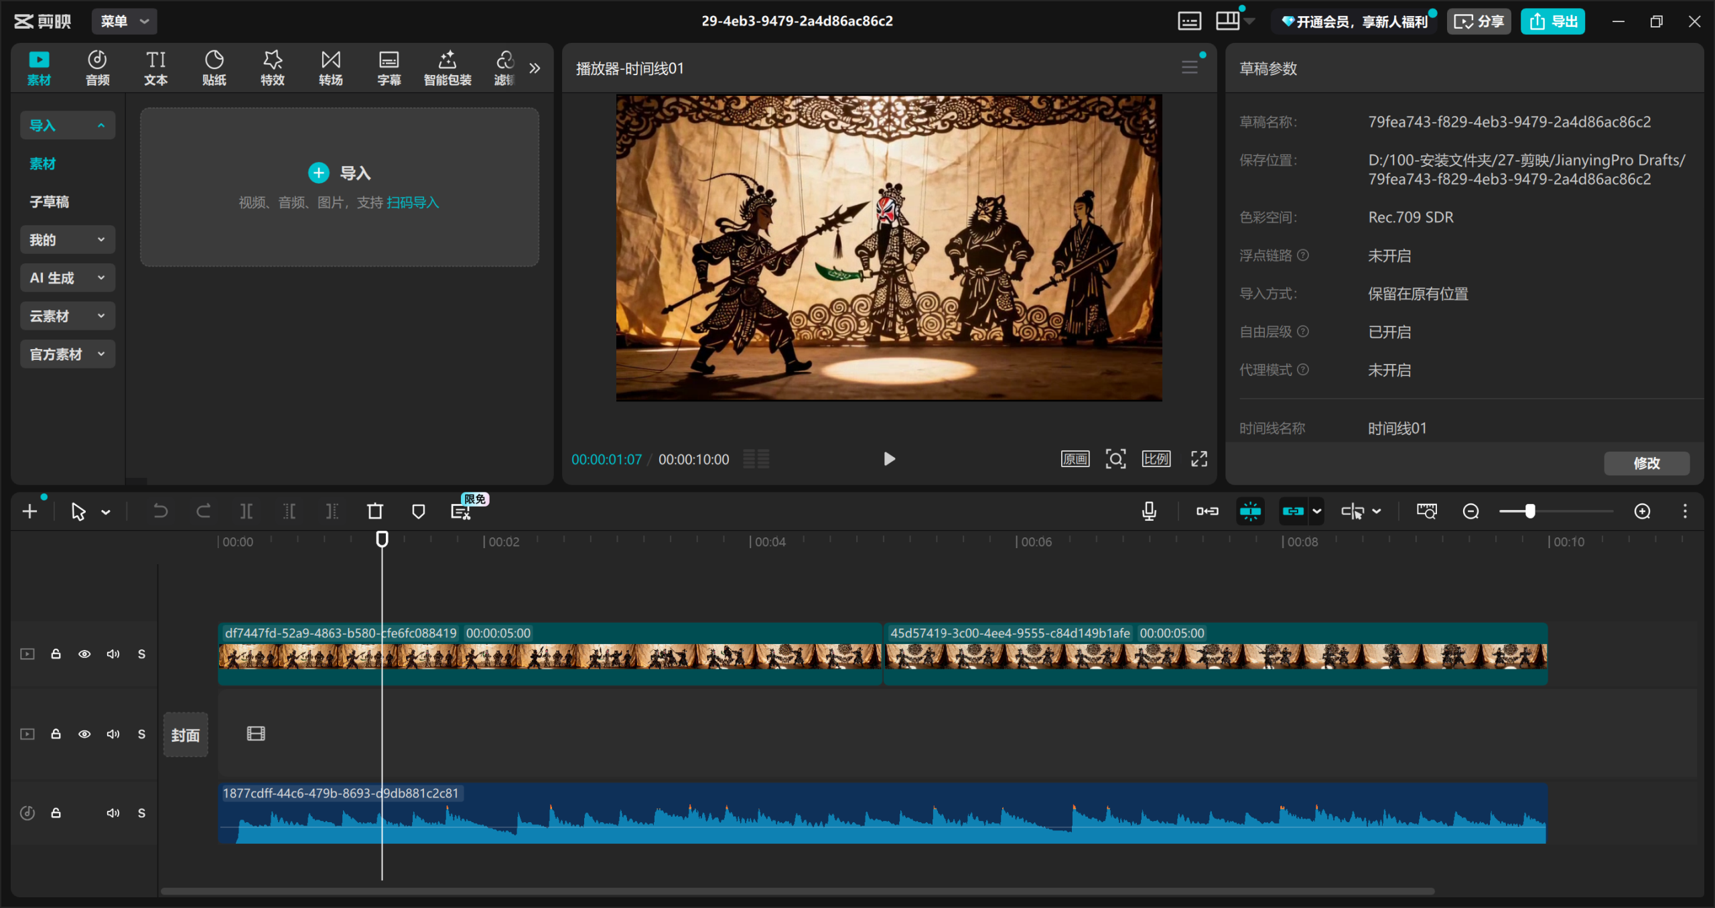Image resolution: width=1715 pixels, height=908 pixels.
Task: Click the zoom-out timeline minus icon
Action: 1470,511
